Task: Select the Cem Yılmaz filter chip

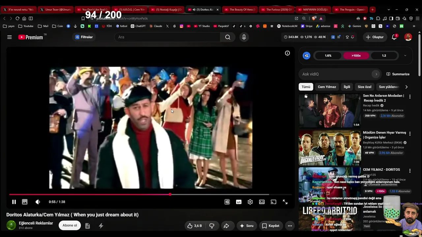Action: [x=327, y=87]
